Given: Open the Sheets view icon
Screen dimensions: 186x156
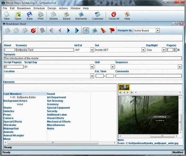Looking at the screenshot, I should 53,16.
